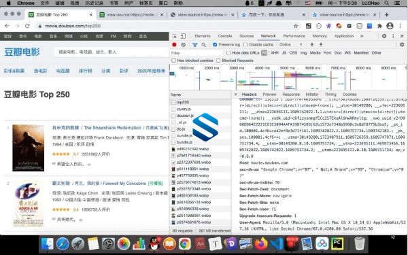
Task: Click the 豆瓣电影 logo
Action: click(x=22, y=52)
